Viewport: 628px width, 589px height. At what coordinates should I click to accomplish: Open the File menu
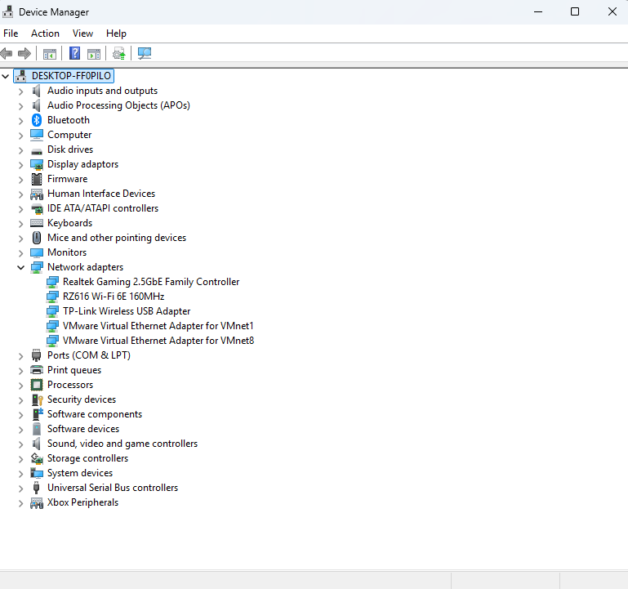click(11, 33)
